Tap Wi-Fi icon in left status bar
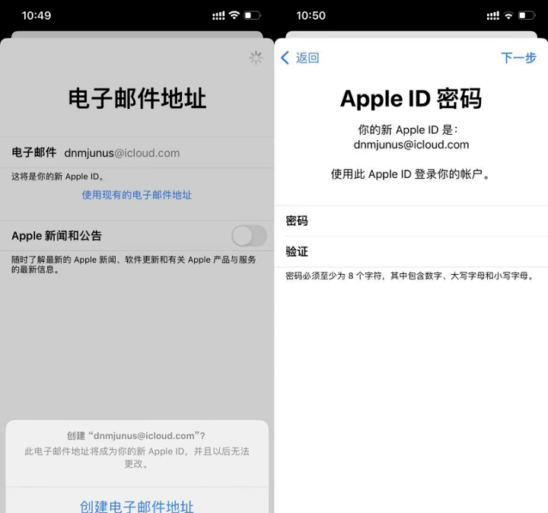The width and height of the screenshot is (548, 513). point(234,15)
